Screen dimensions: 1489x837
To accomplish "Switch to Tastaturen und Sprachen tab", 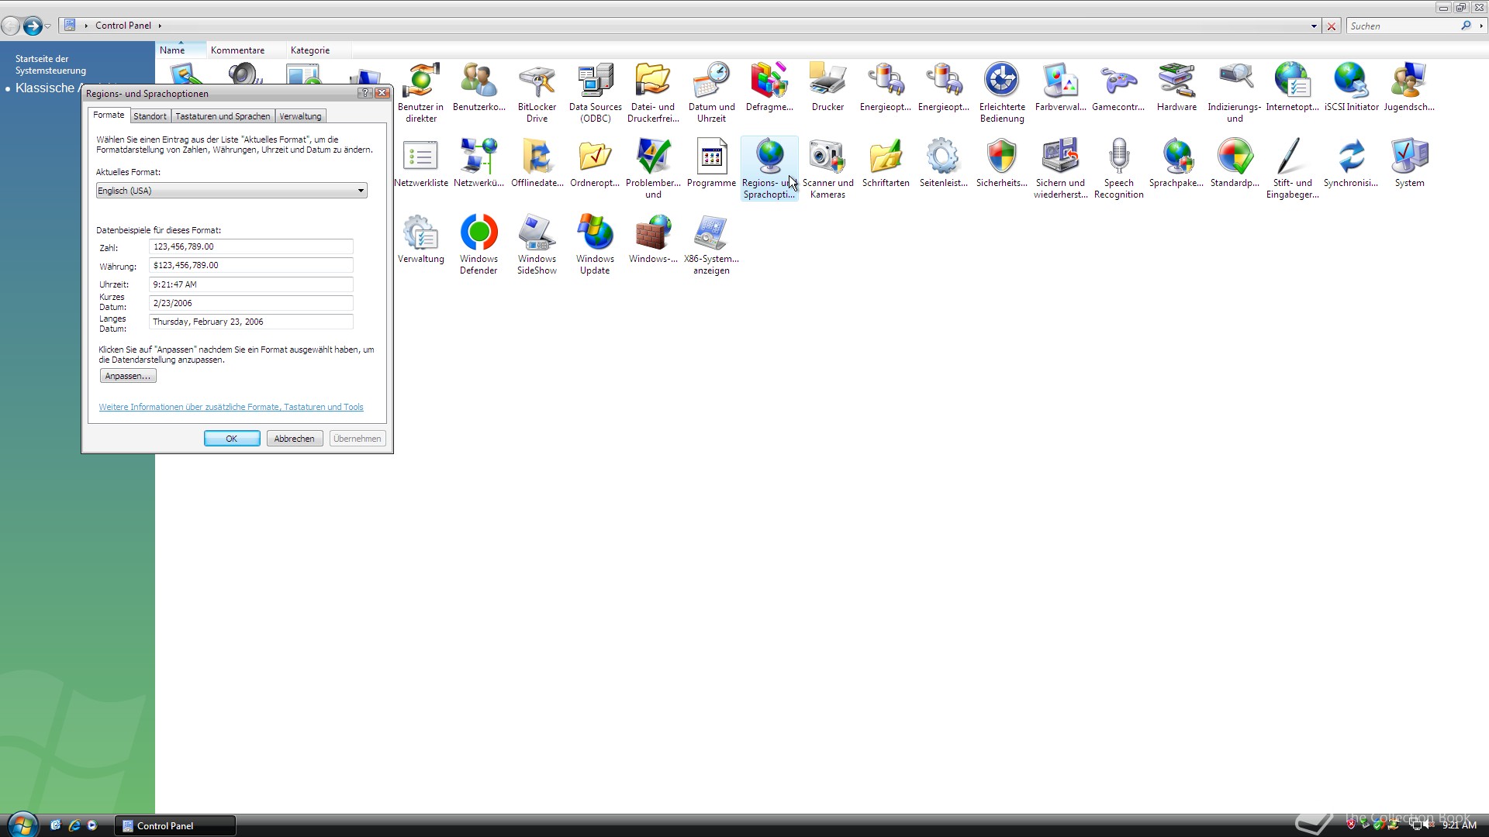I will coord(223,116).
